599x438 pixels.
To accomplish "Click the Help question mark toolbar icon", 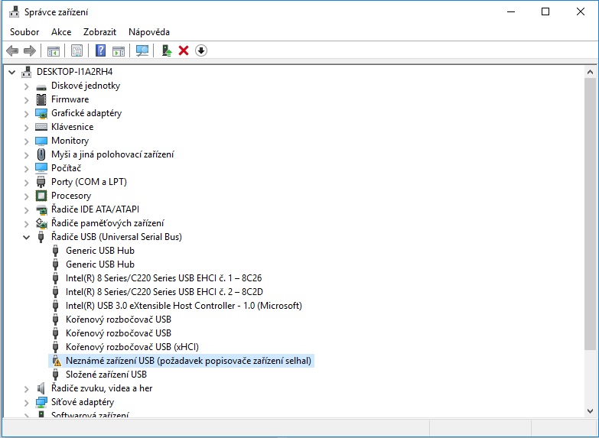I will click(x=100, y=50).
